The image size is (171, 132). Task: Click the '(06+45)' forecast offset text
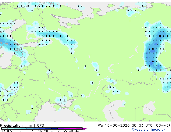[162, 125]
